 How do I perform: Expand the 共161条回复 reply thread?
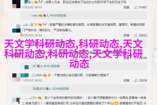[x=52, y=66]
